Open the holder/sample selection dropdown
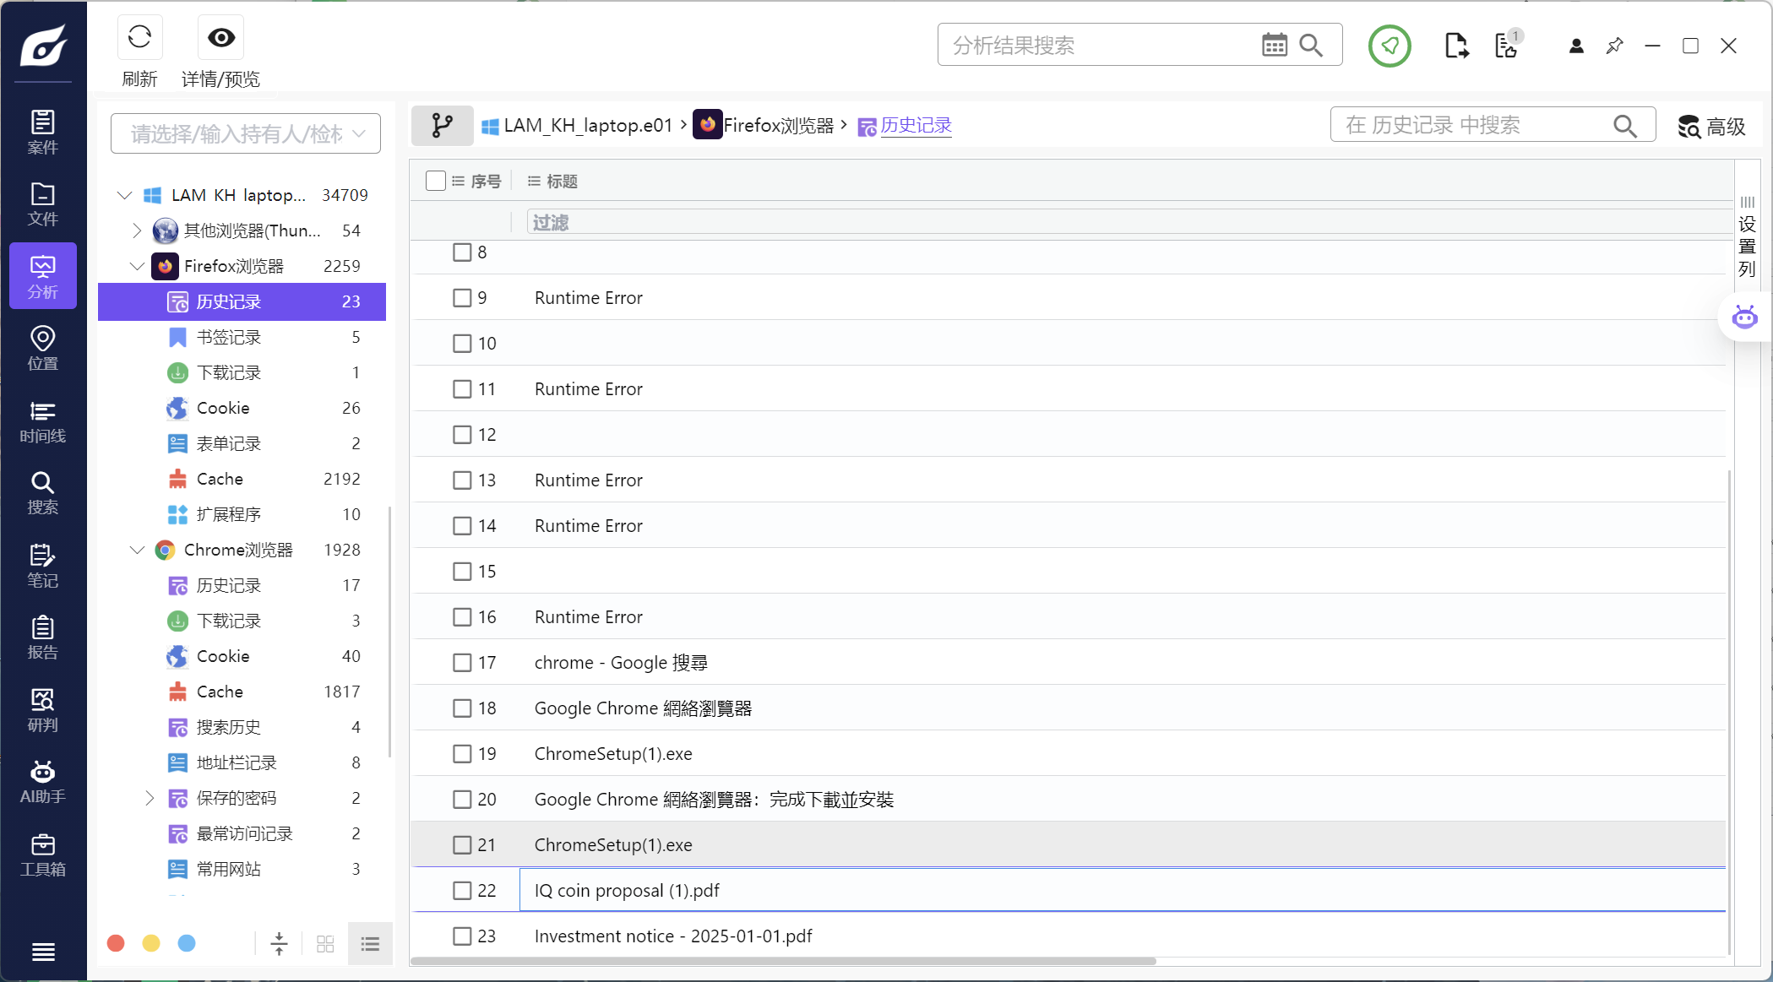 pos(246,133)
